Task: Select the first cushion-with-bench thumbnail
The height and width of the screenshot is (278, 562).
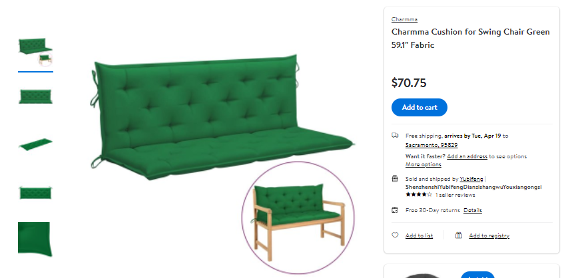Action: (x=35, y=53)
